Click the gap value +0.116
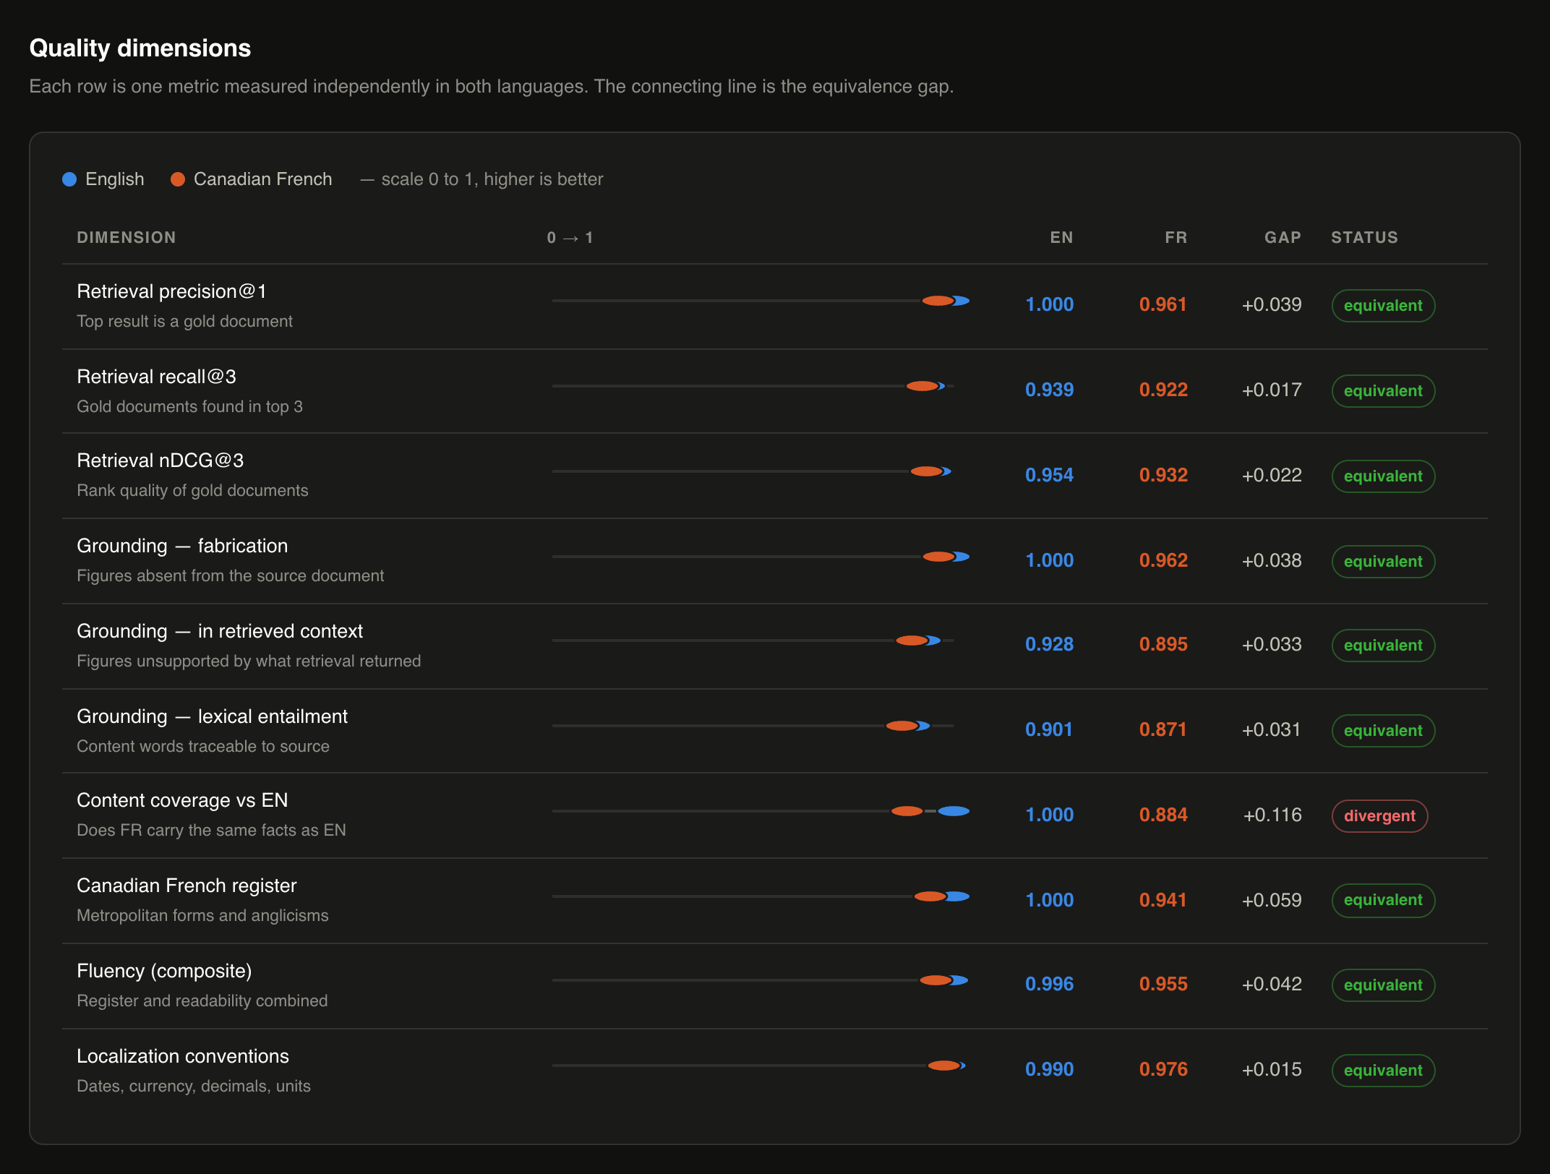 pos(1272,815)
